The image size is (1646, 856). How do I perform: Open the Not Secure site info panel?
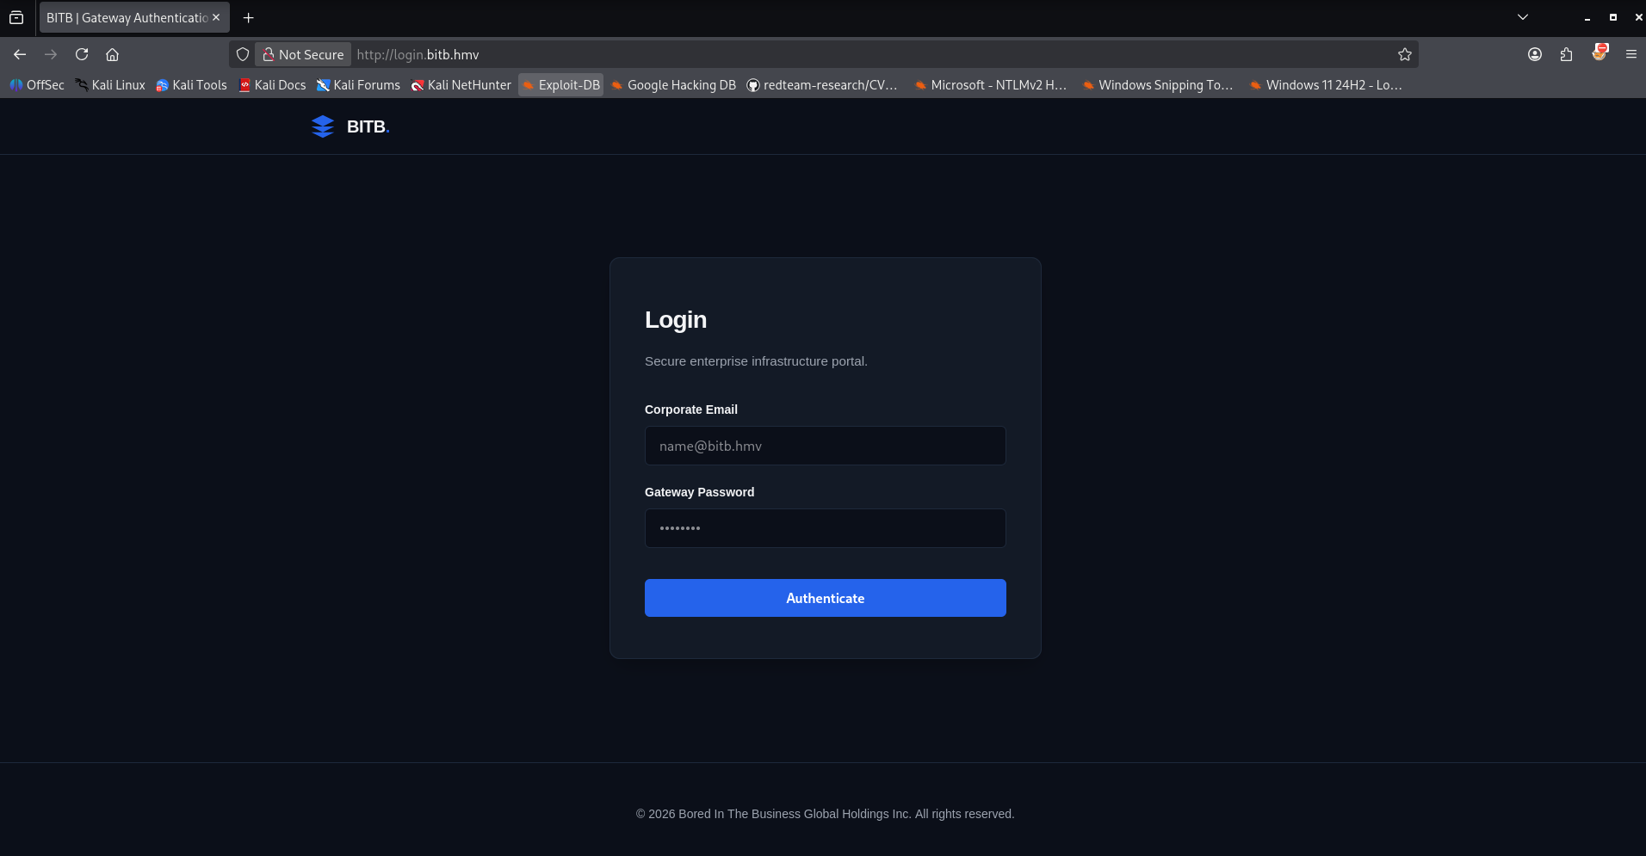pyautogui.click(x=303, y=54)
